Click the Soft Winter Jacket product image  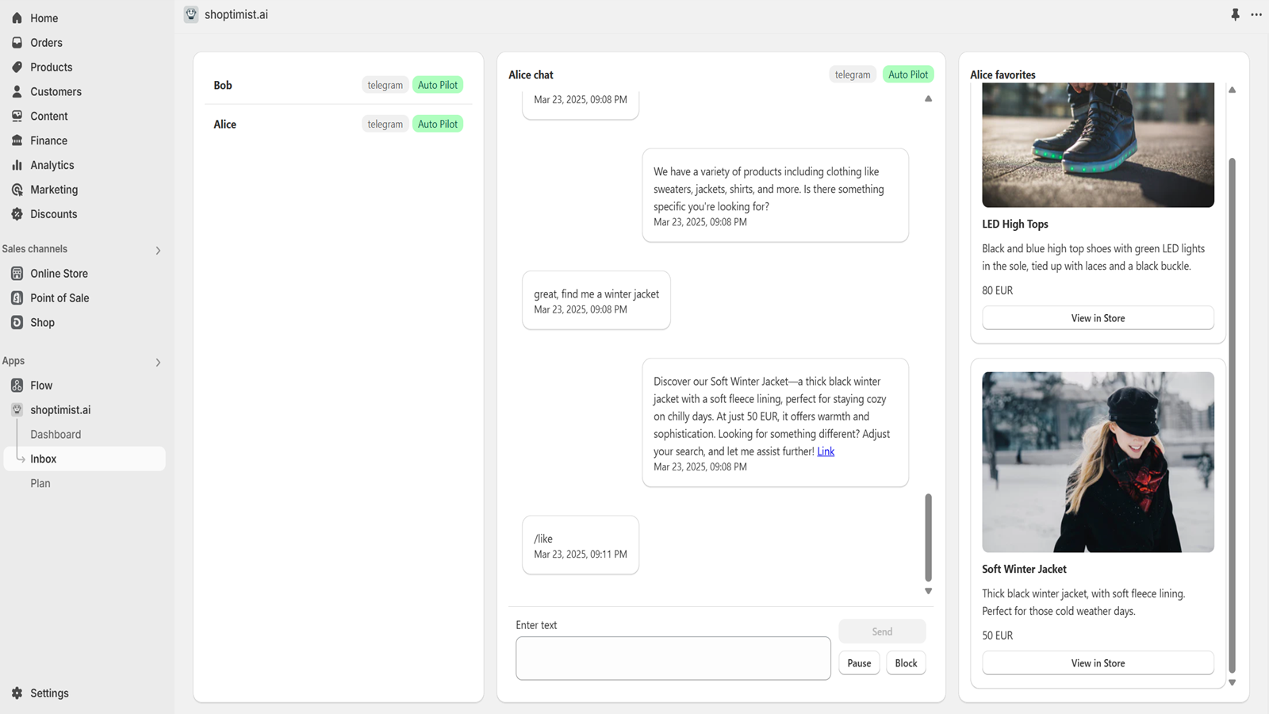(x=1098, y=463)
